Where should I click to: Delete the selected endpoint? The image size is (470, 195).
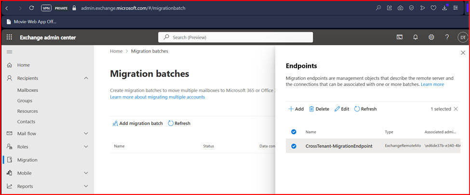[x=319, y=109]
